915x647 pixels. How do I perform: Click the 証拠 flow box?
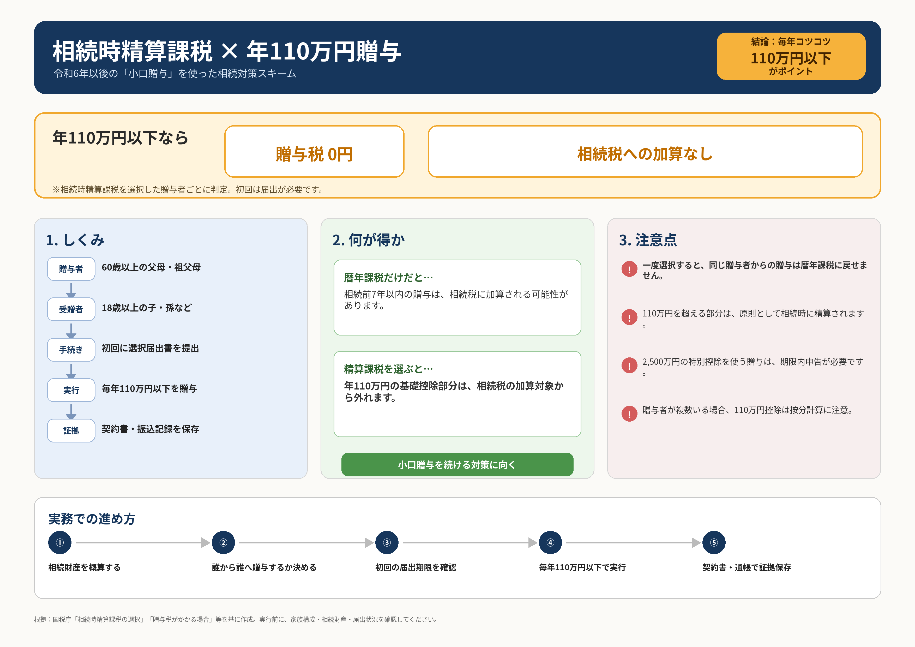click(71, 430)
